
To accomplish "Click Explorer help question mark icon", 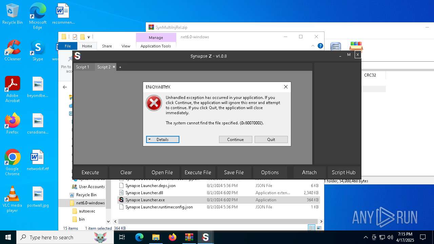I will [x=320, y=46].
